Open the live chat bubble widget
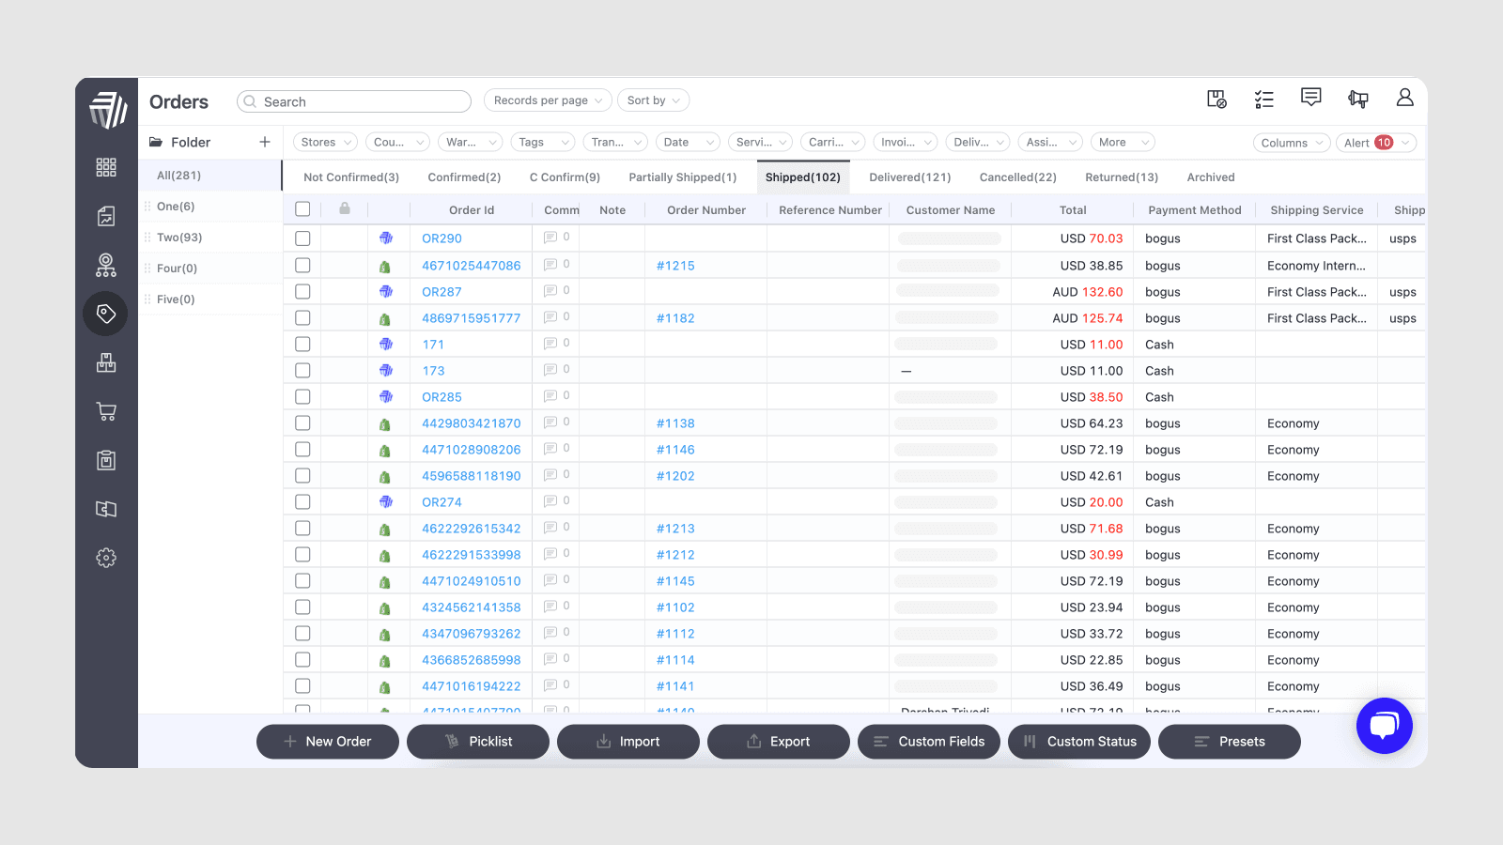Screen dimensions: 1503x845 pos(1384,726)
